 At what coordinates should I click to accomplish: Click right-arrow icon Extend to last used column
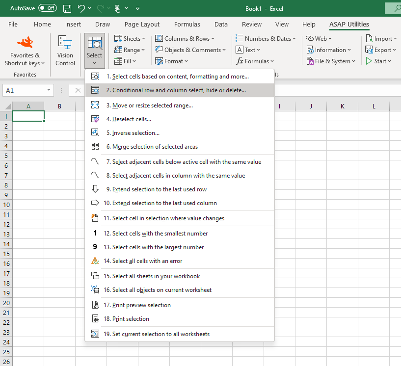(x=95, y=203)
